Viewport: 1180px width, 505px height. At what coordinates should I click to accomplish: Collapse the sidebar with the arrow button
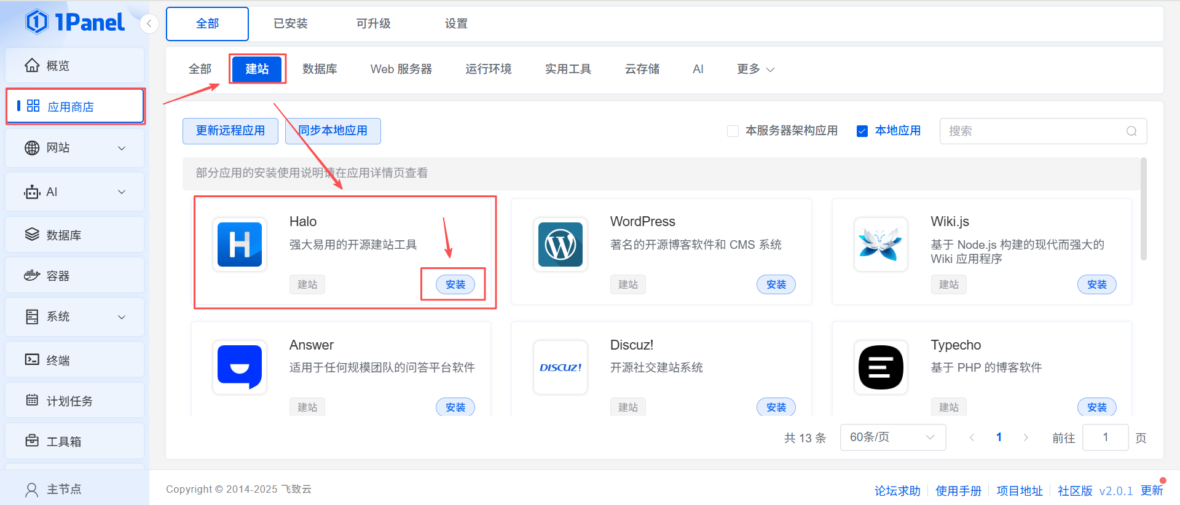pos(149,24)
